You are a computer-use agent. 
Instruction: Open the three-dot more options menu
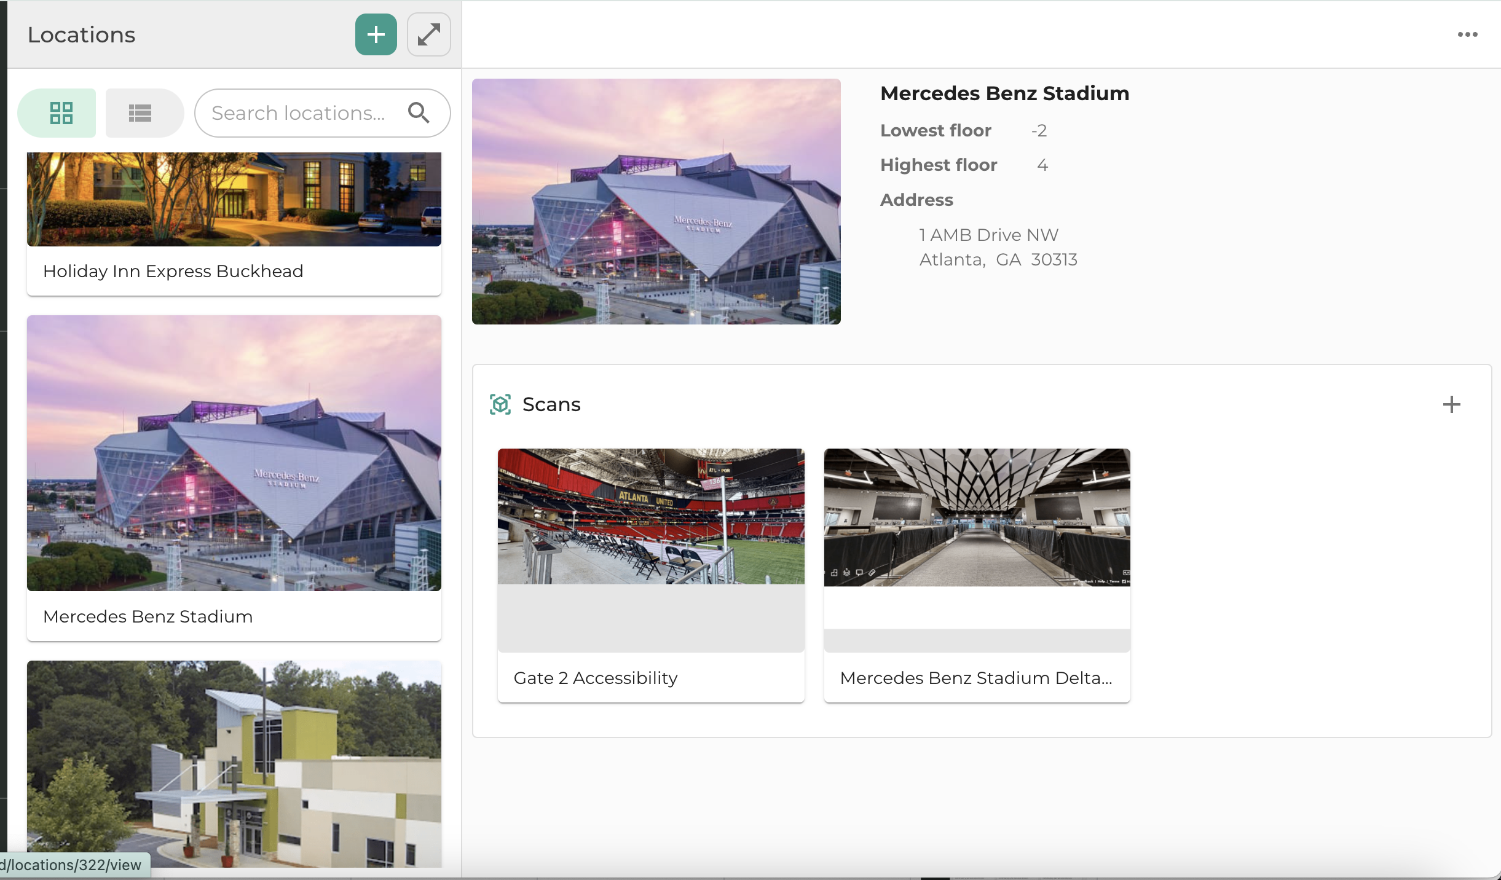(1468, 34)
